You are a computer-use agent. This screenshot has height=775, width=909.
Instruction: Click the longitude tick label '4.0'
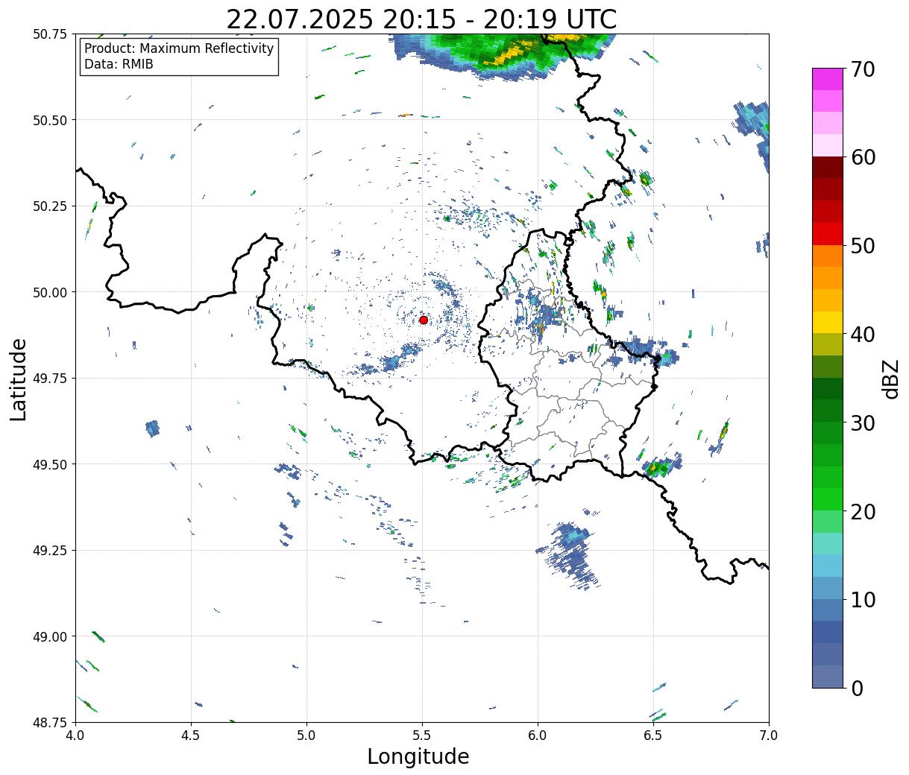75,735
